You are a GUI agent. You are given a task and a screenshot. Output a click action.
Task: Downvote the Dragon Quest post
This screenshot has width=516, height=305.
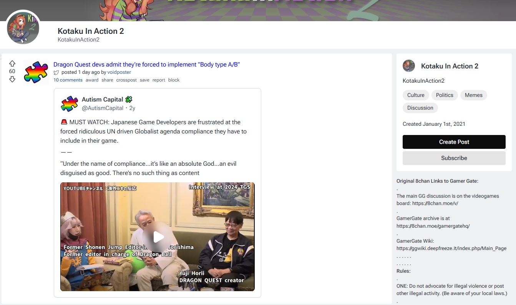(x=12, y=79)
